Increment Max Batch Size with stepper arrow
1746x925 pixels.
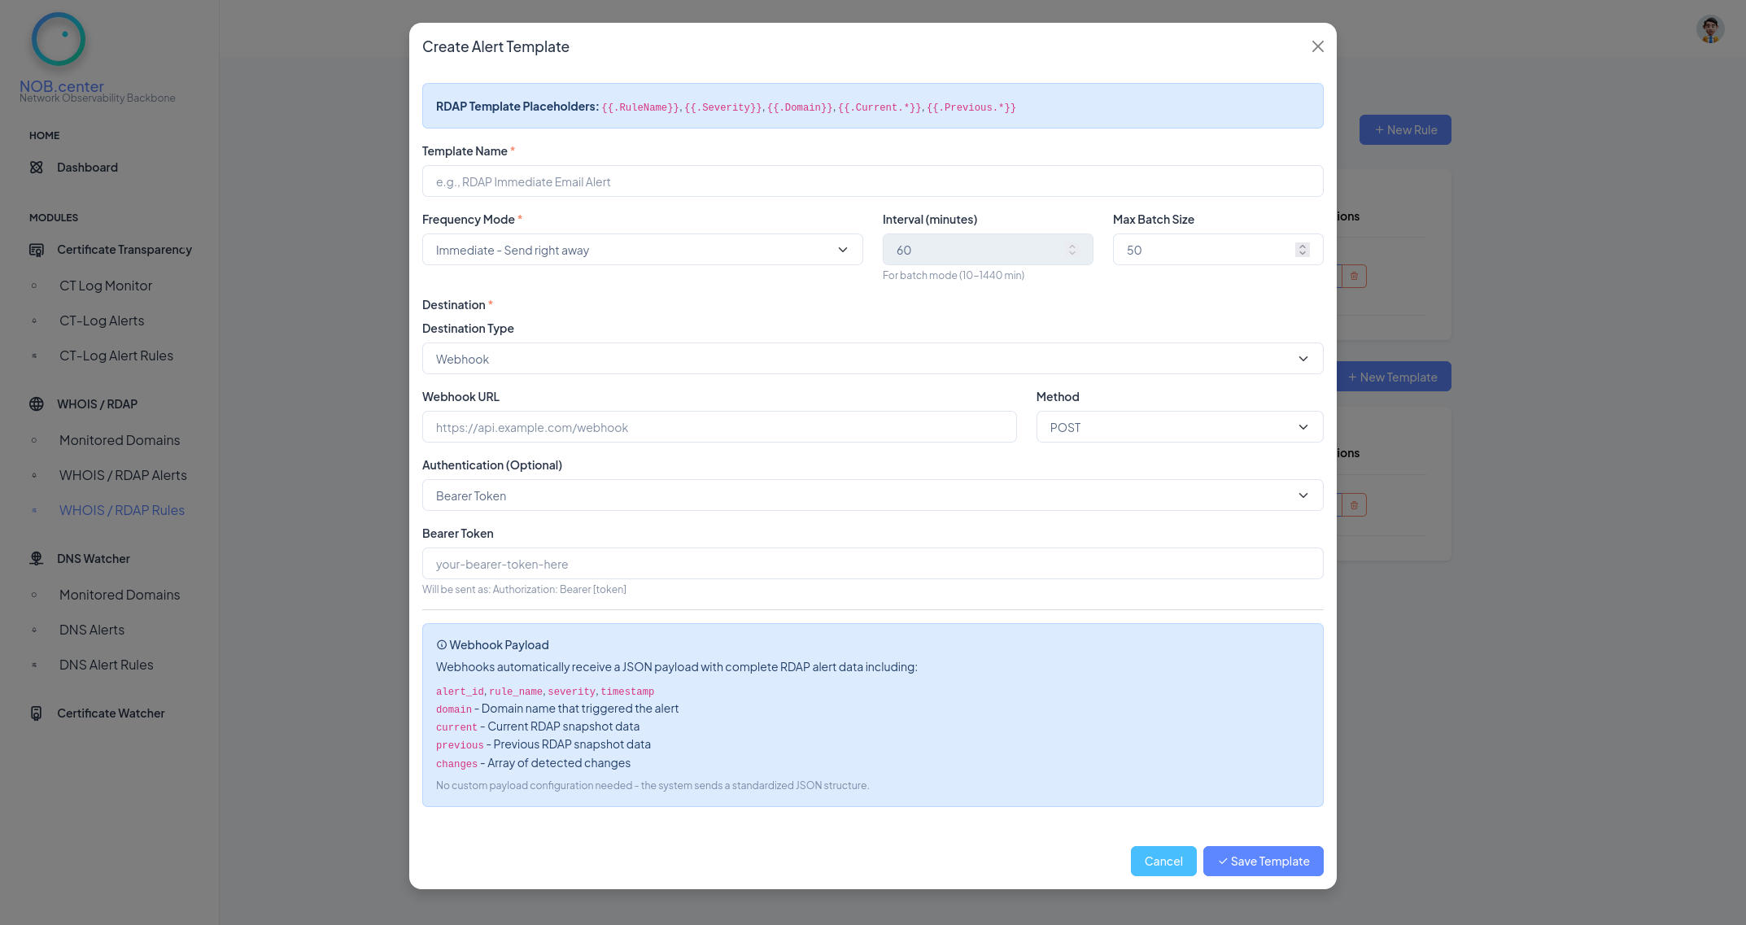coord(1302,246)
